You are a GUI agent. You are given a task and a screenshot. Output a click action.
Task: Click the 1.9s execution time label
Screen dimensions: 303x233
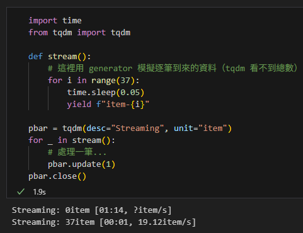[39, 192]
